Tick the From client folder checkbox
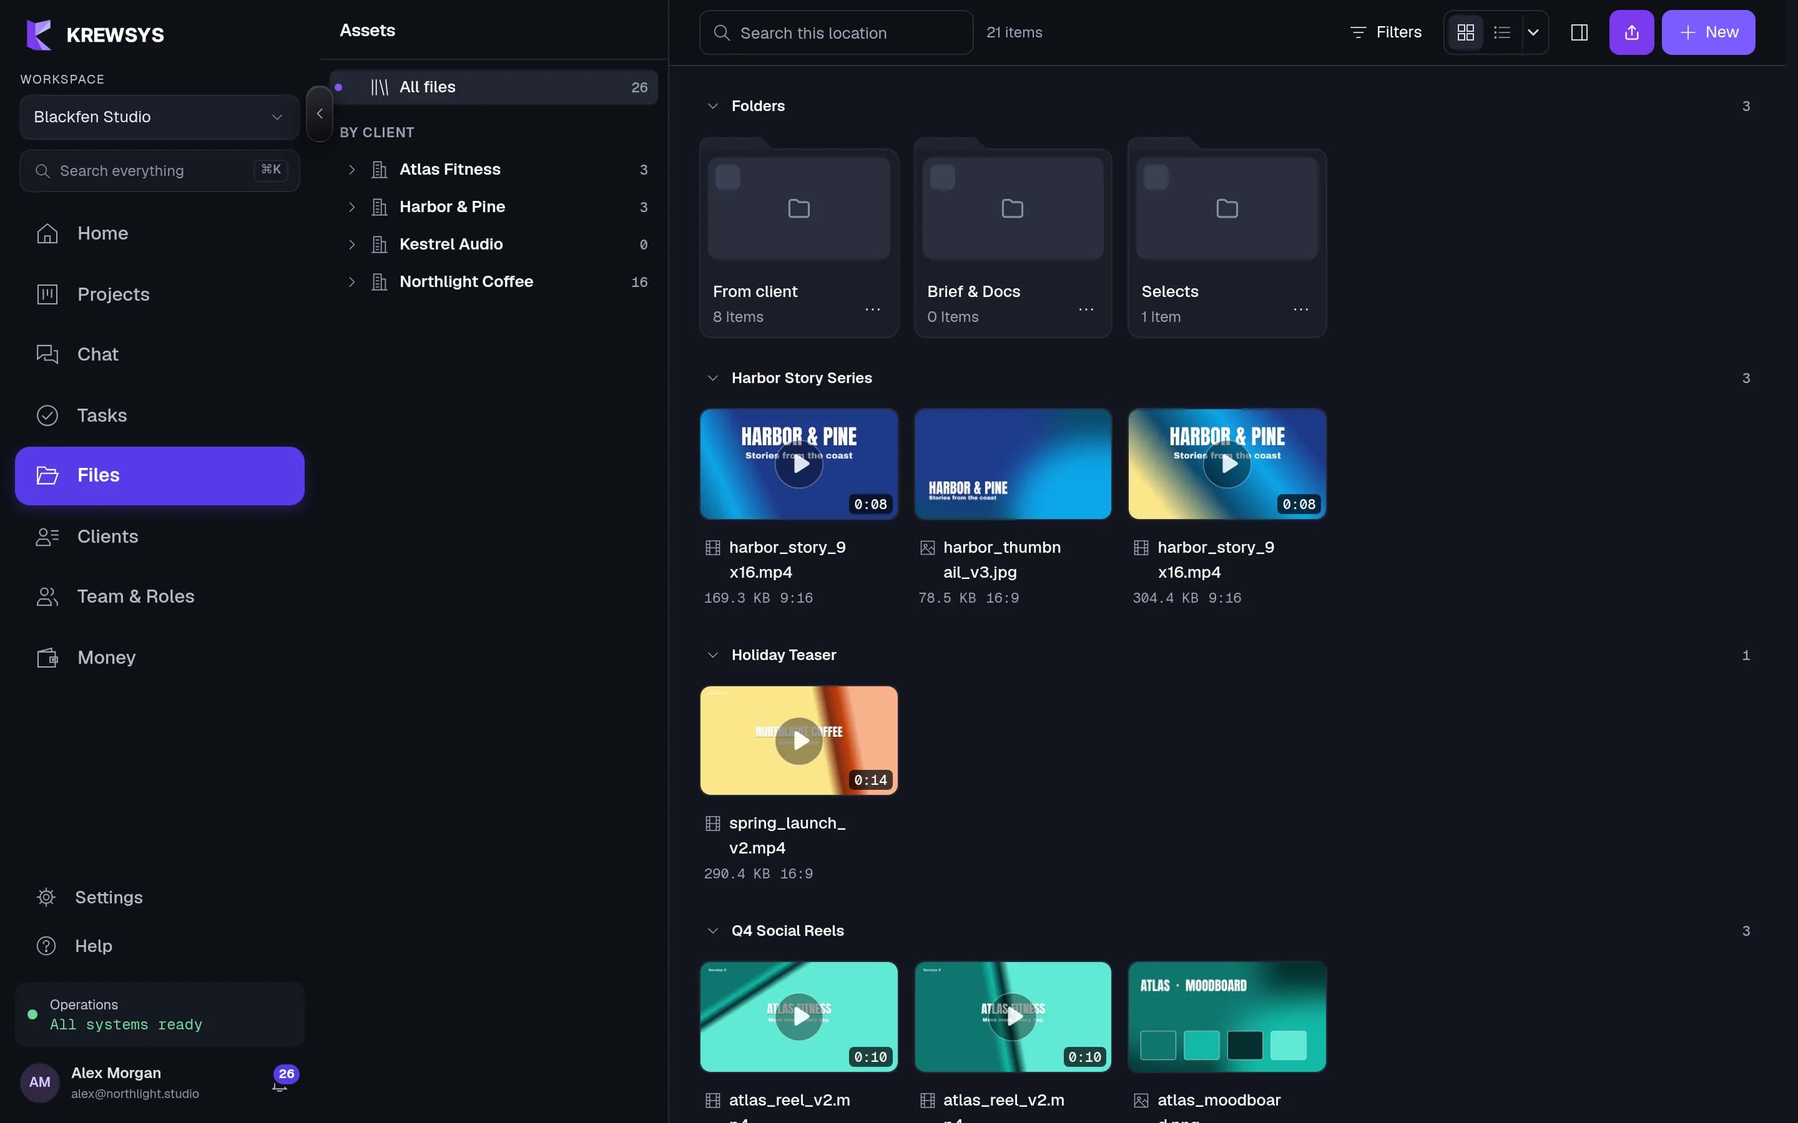Viewport: 1798px width, 1123px height. [x=727, y=178]
